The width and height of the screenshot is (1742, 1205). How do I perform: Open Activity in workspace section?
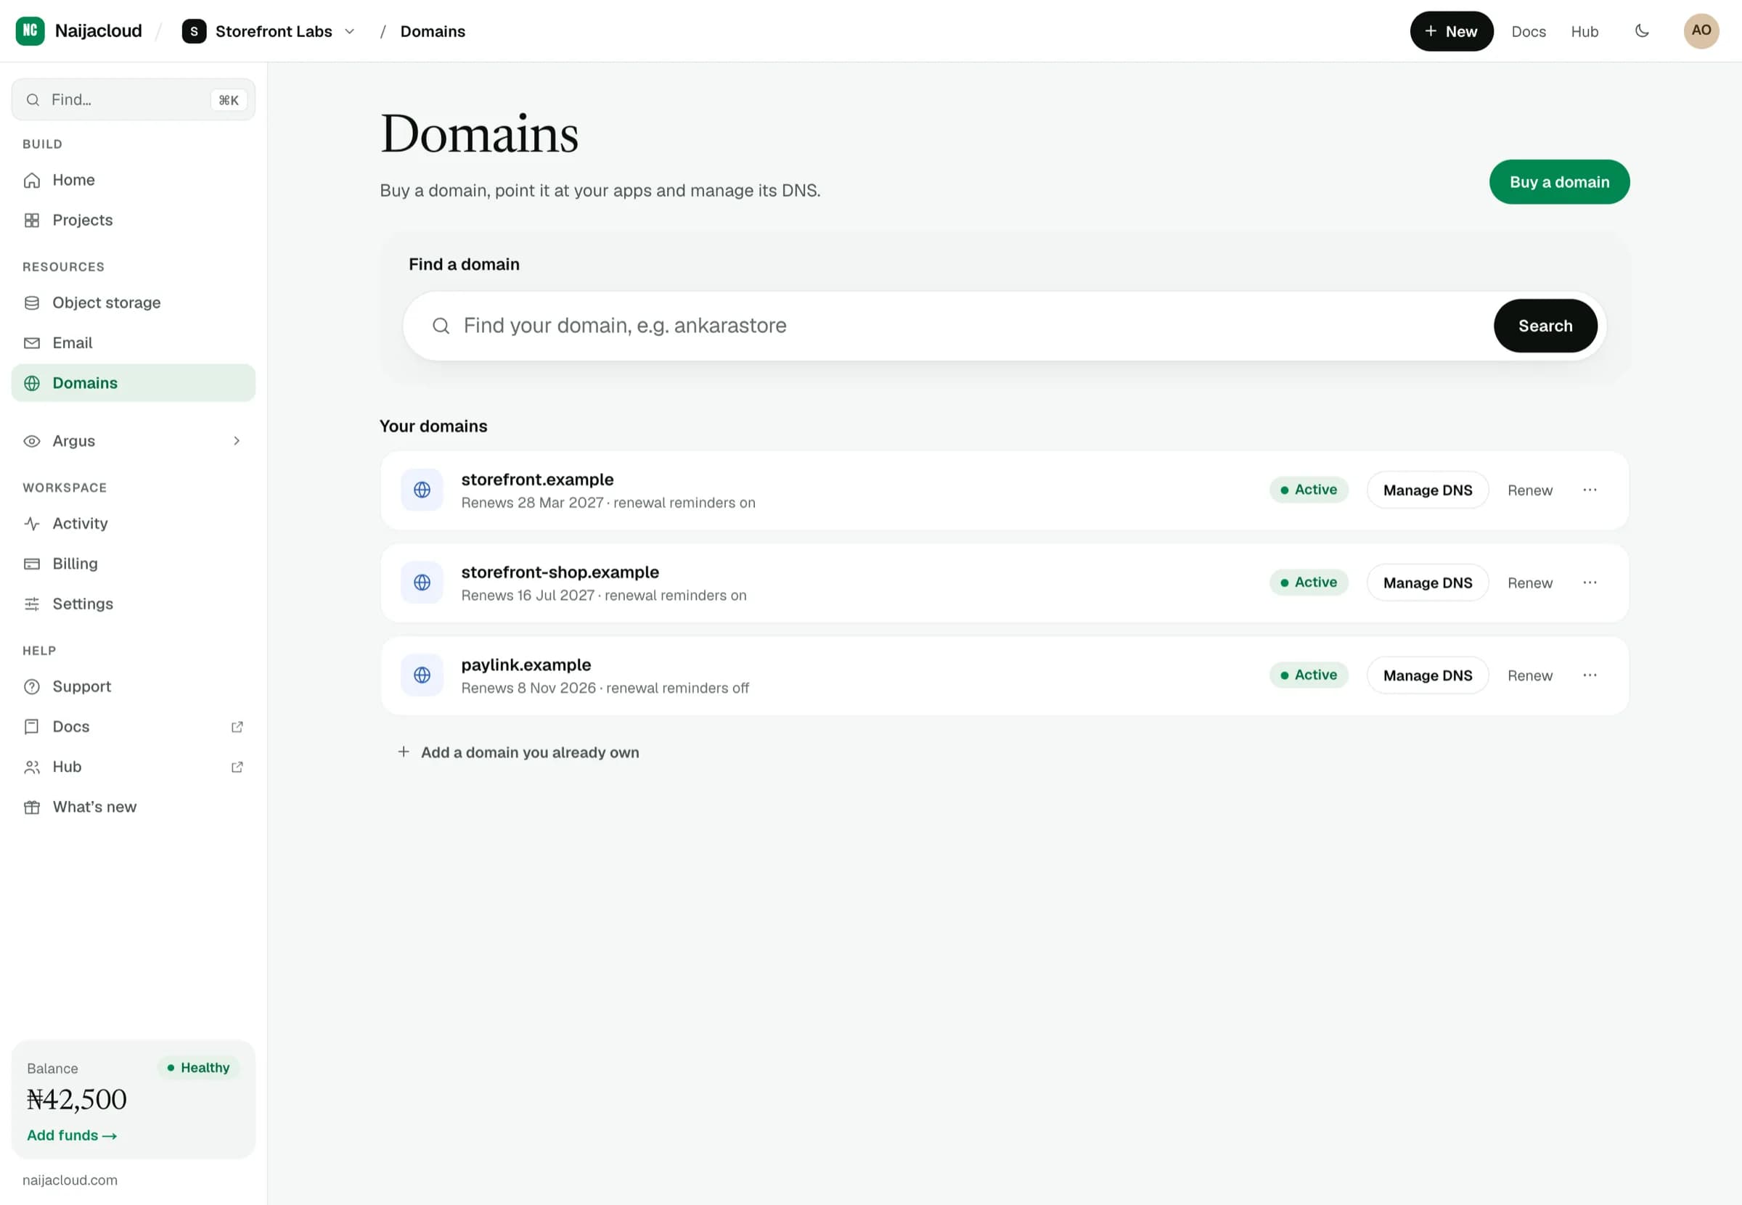(x=134, y=523)
